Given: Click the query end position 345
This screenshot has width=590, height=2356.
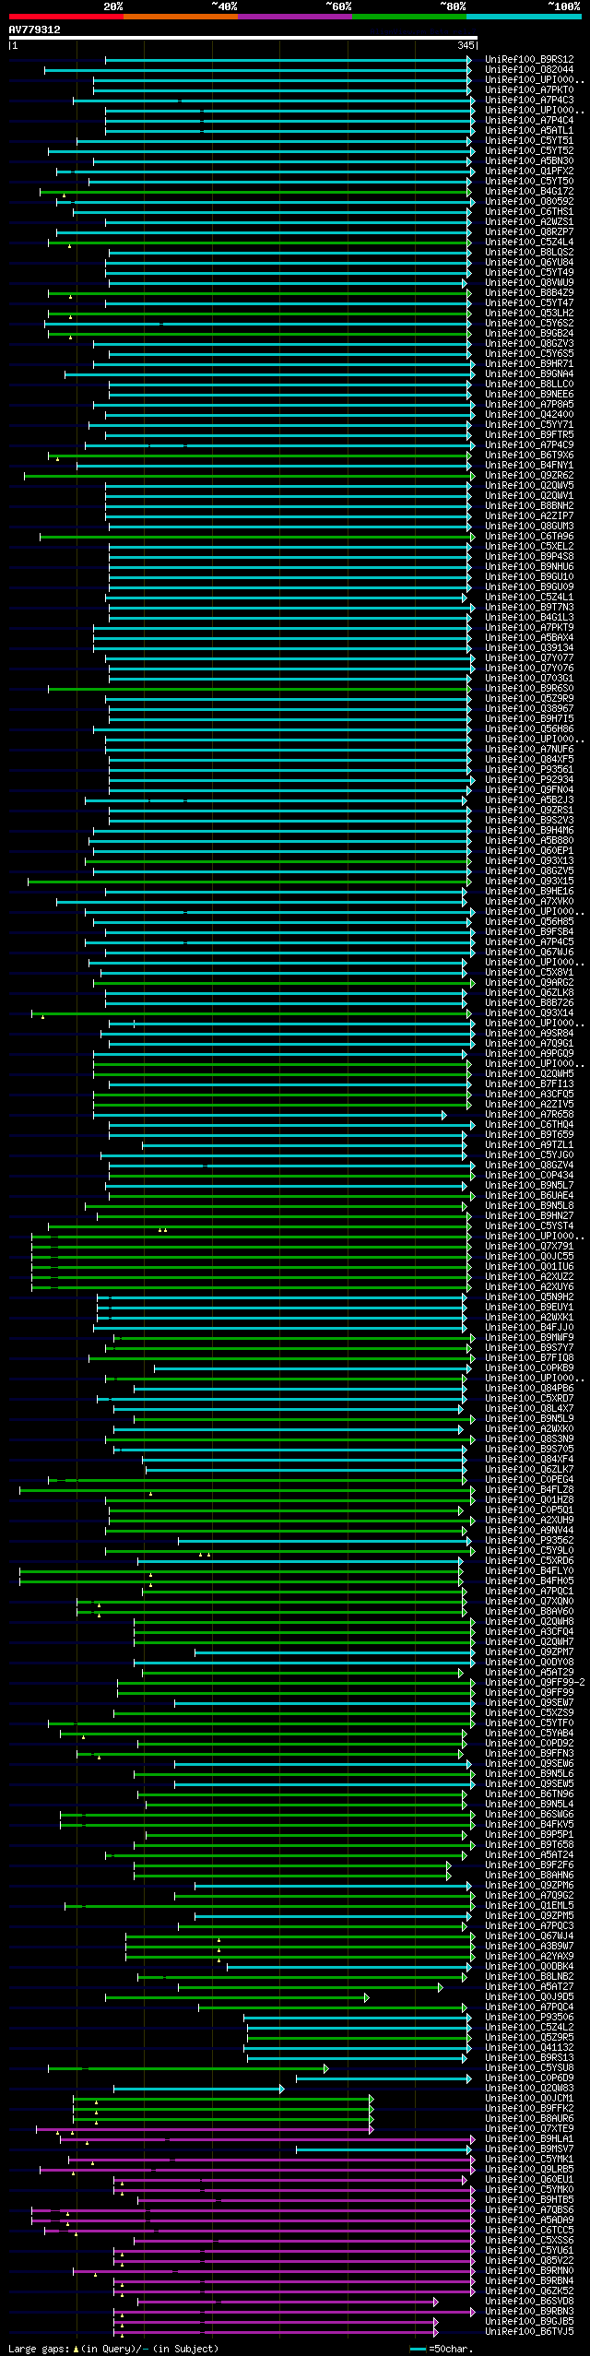Looking at the screenshot, I should point(466,45).
